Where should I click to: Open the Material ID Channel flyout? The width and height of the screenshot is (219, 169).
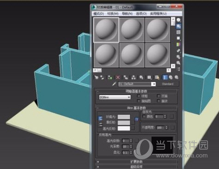[x=149, y=77]
